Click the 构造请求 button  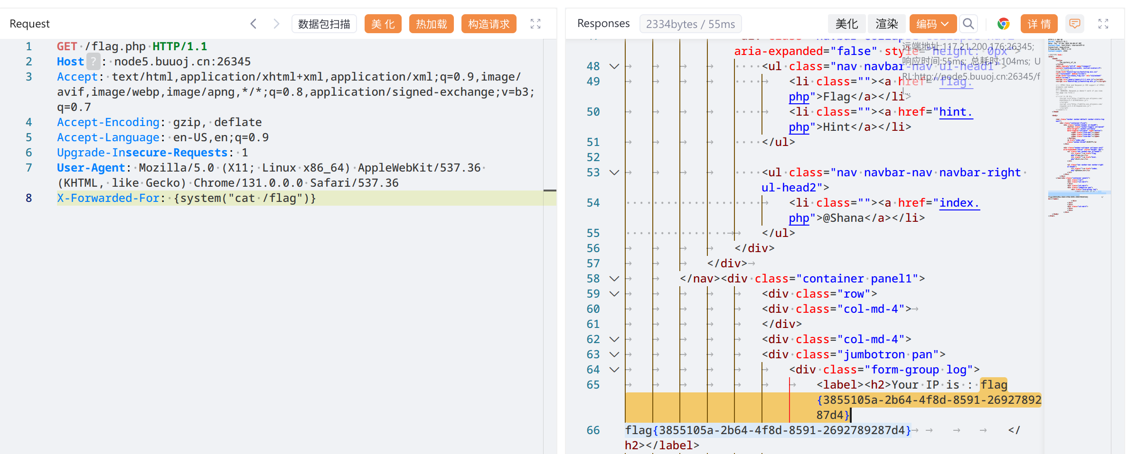click(x=489, y=24)
